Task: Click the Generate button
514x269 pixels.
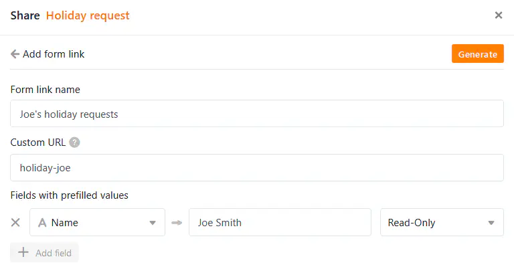Action: point(478,54)
